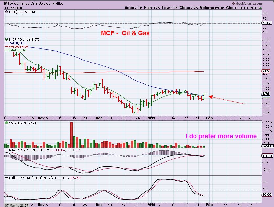The image size is (274, 207).
Task: Click the RSI(14) 52.03 indicator label
Action: click(x=22, y=12)
